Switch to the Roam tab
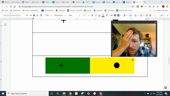This screenshot has width=170, height=96. pos(26,2)
